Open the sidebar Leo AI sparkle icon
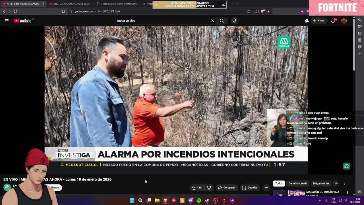The width and height of the screenshot is (364, 205). coord(360,20)
